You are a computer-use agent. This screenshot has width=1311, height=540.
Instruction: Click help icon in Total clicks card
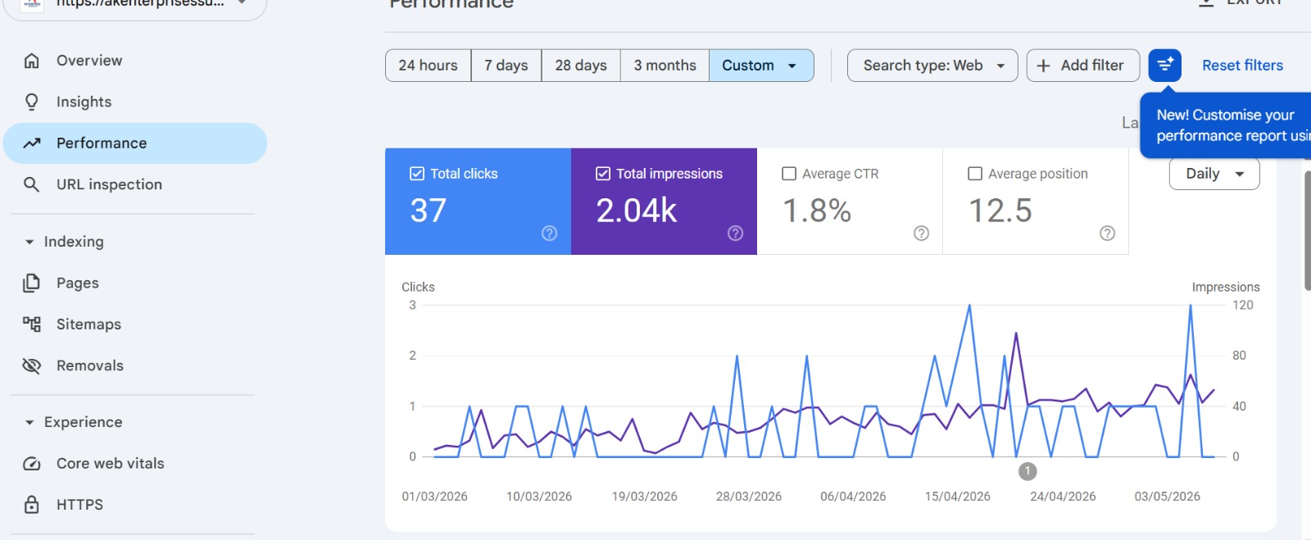[x=550, y=234]
